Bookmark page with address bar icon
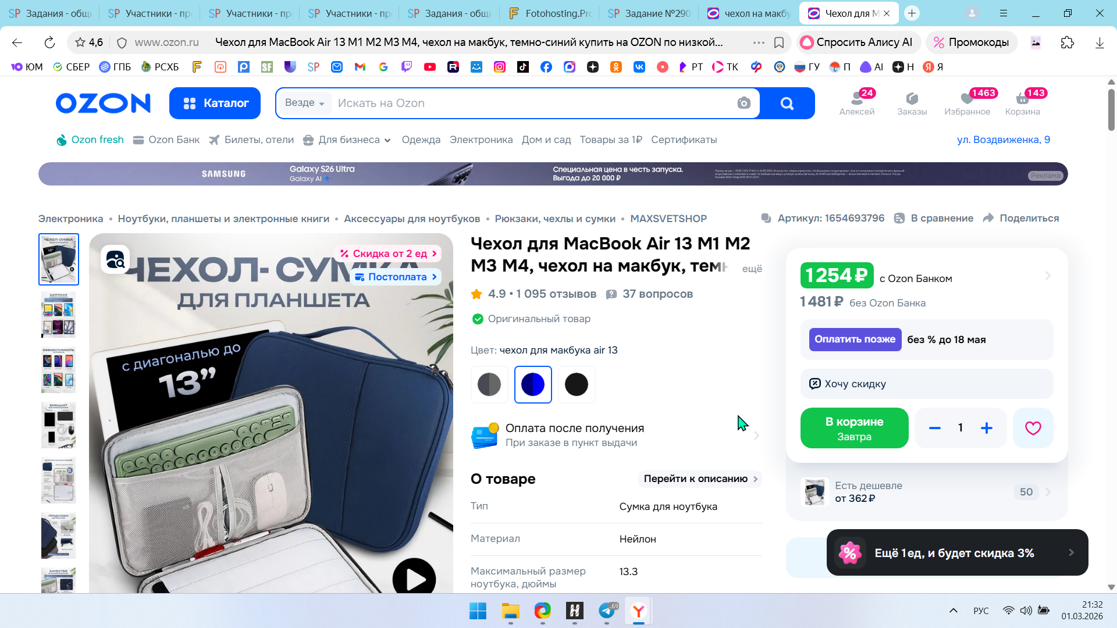This screenshot has height=628, width=1117. (779, 42)
